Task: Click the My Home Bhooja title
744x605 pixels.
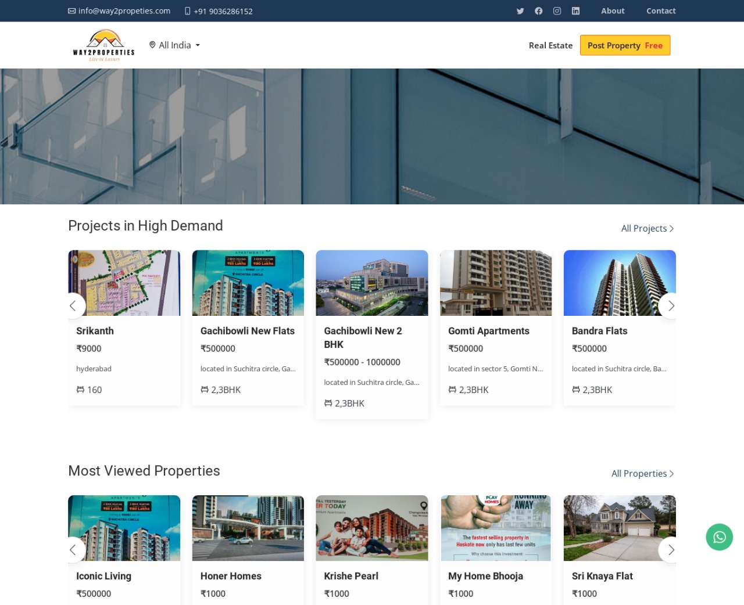Action: (485, 576)
